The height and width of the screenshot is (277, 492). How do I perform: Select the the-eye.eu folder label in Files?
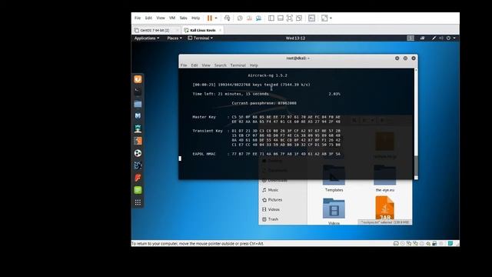point(384,190)
